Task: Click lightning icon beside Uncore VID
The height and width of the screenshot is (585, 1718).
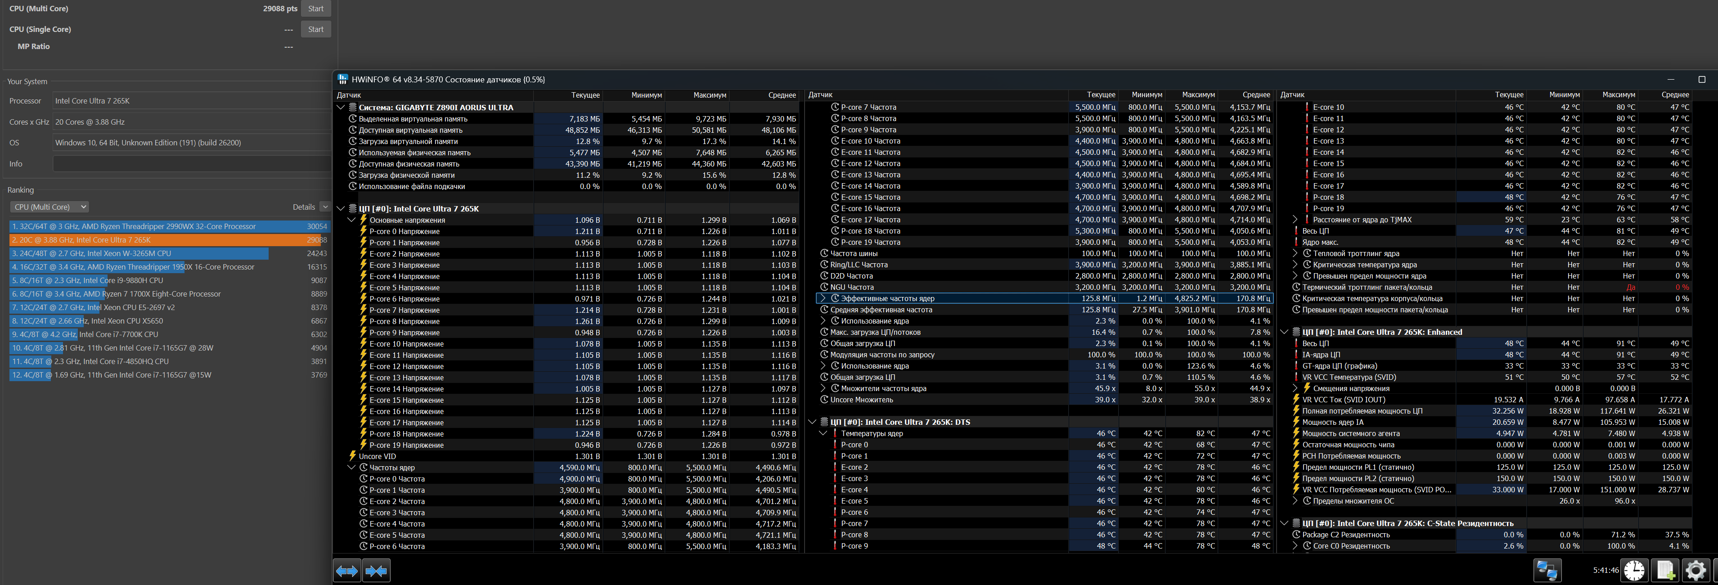Action: point(353,456)
